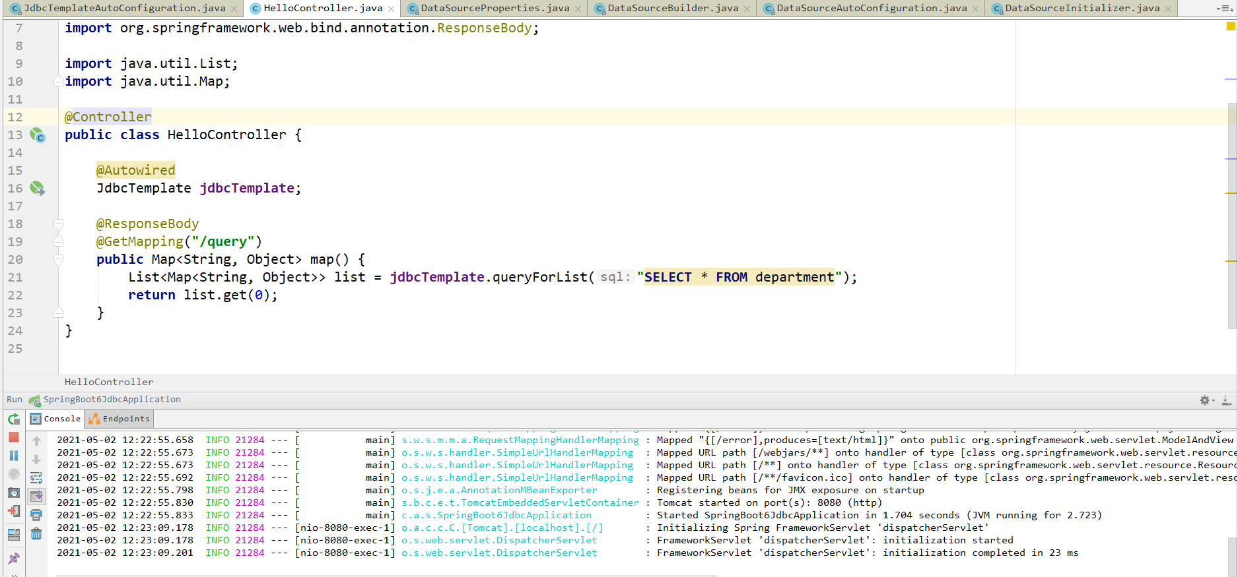Pin the Run tab with pushpin icon
The width and height of the screenshot is (1238, 577).
click(14, 559)
